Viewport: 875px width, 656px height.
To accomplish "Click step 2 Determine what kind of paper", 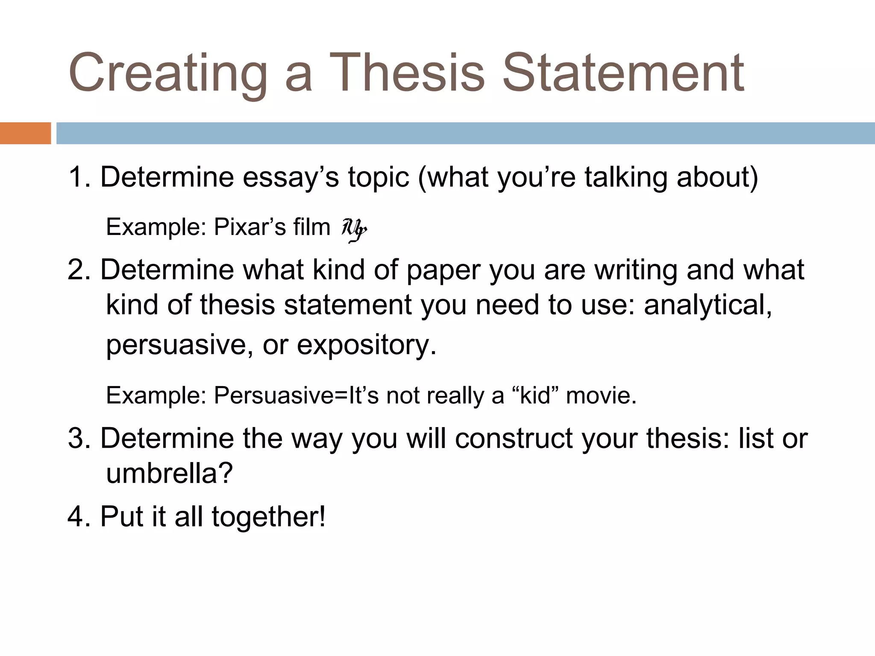I will pyautogui.click(x=436, y=270).
